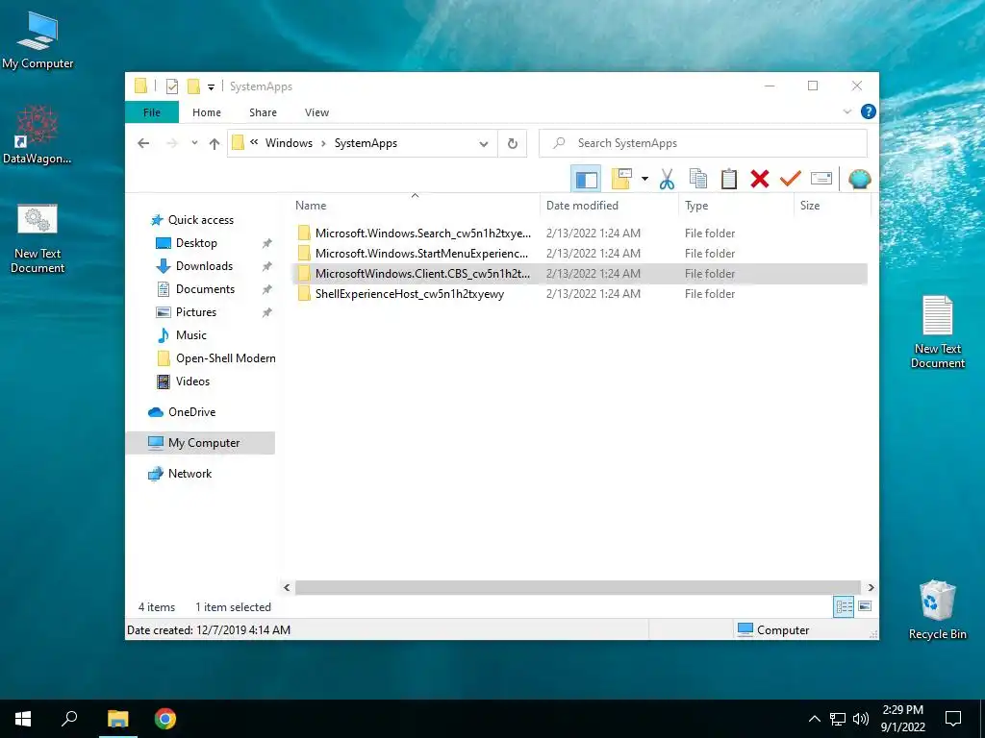The image size is (985, 738).
Task: Click the blue Help question mark
Action: (x=869, y=111)
